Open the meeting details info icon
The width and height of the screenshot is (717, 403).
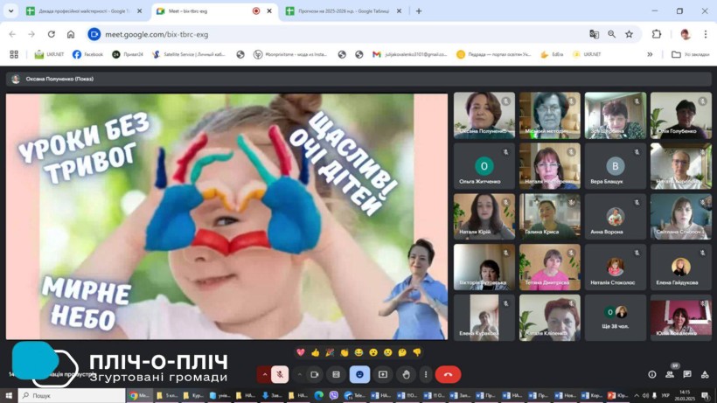pos(652,375)
